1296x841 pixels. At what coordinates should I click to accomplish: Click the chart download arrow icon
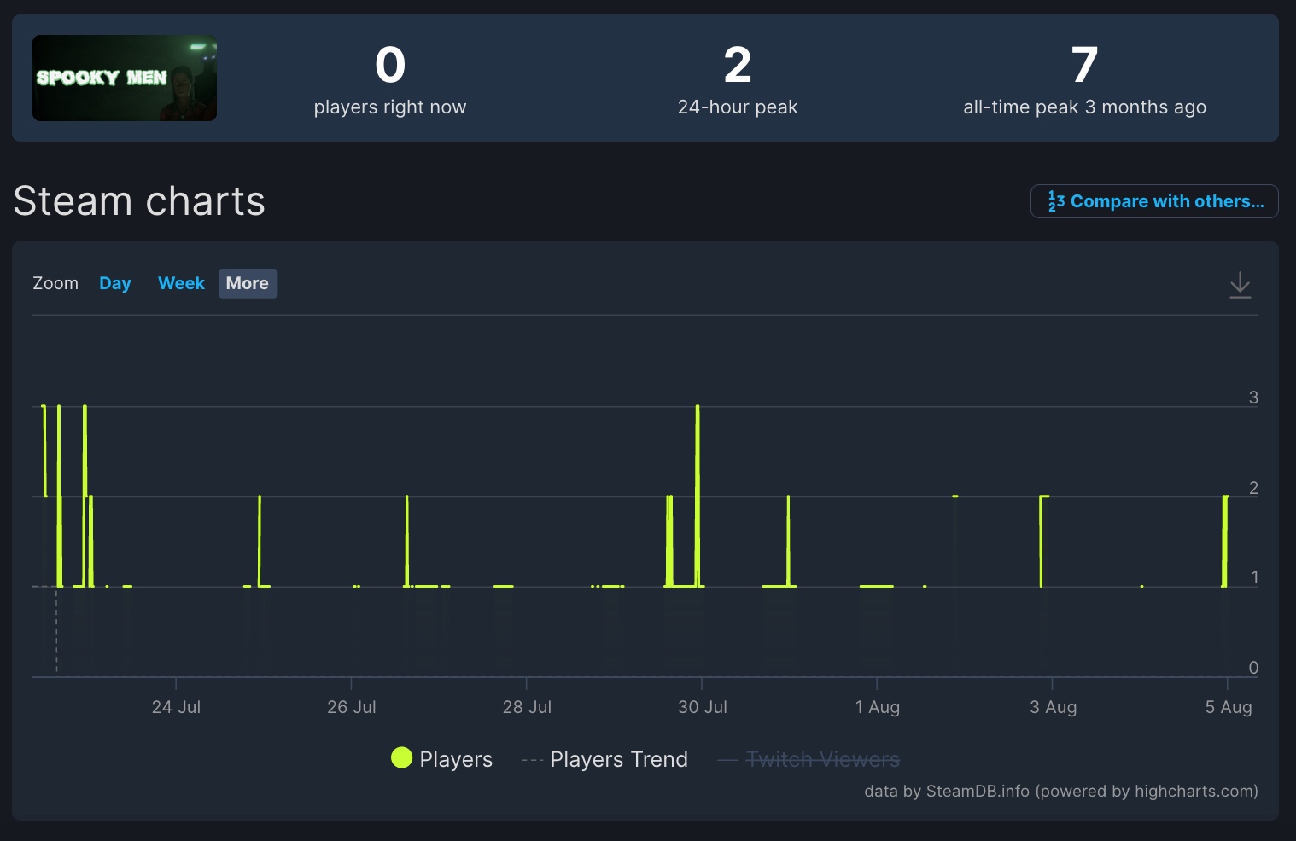coord(1240,285)
